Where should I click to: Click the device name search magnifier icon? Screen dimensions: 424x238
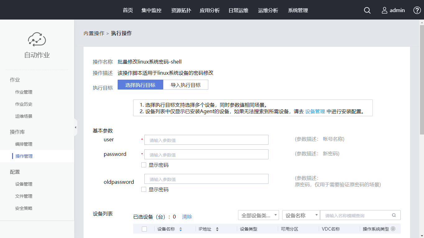click(394, 215)
